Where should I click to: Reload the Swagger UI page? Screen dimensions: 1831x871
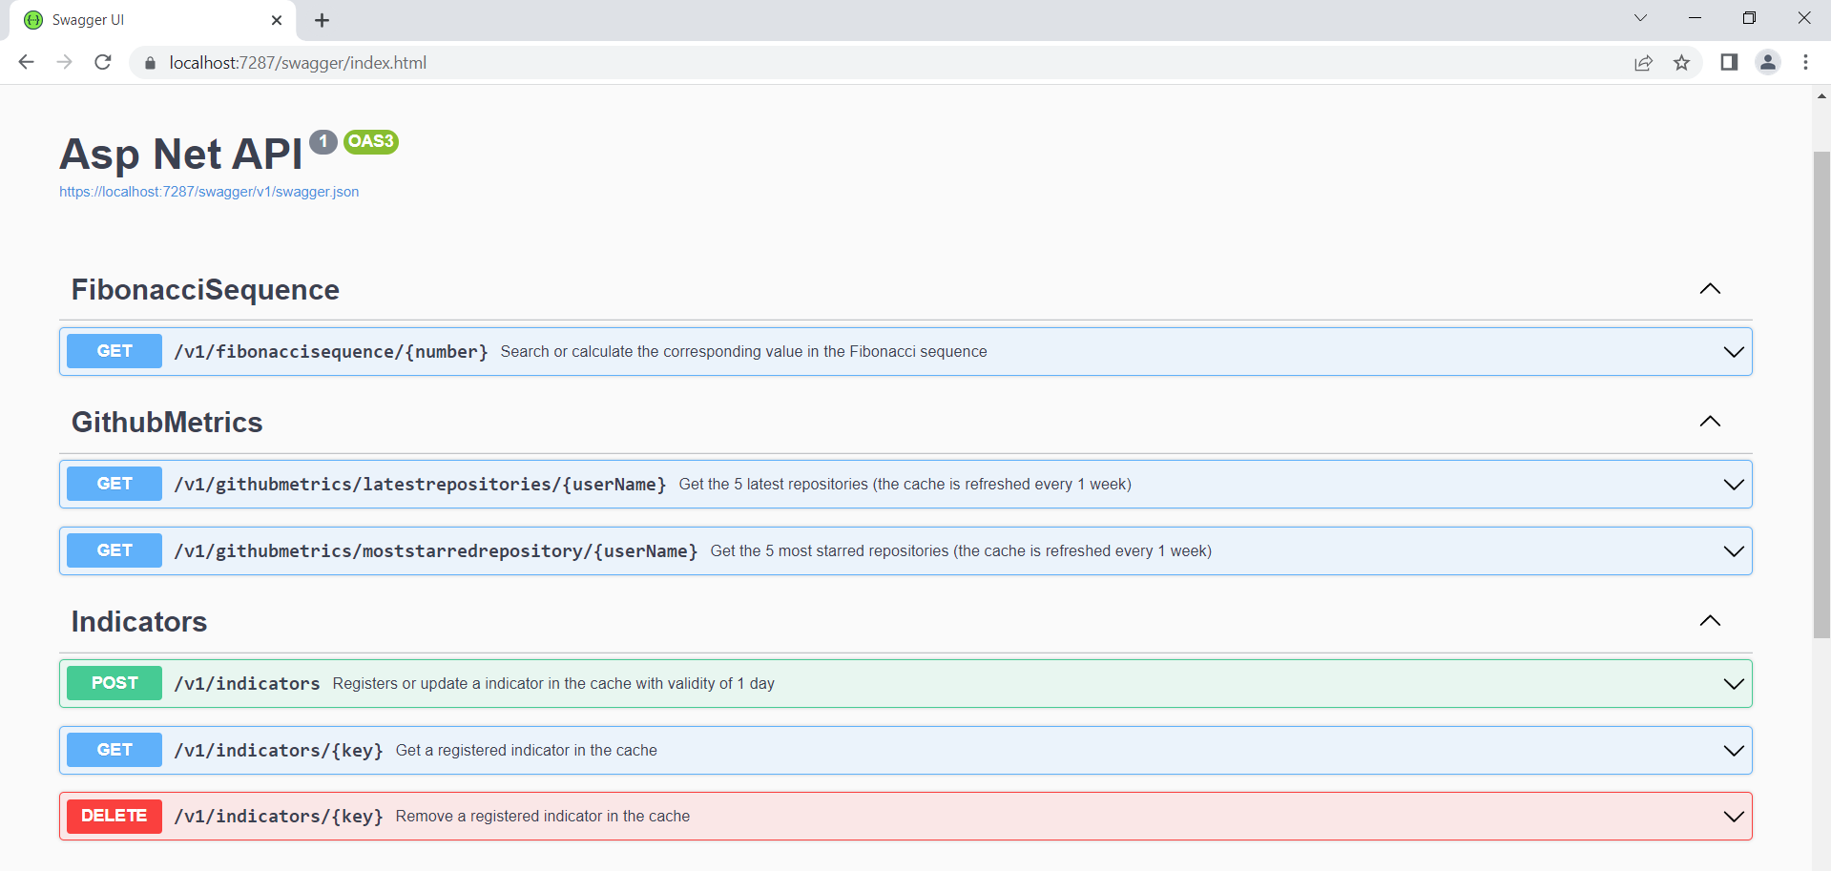click(x=103, y=62)
